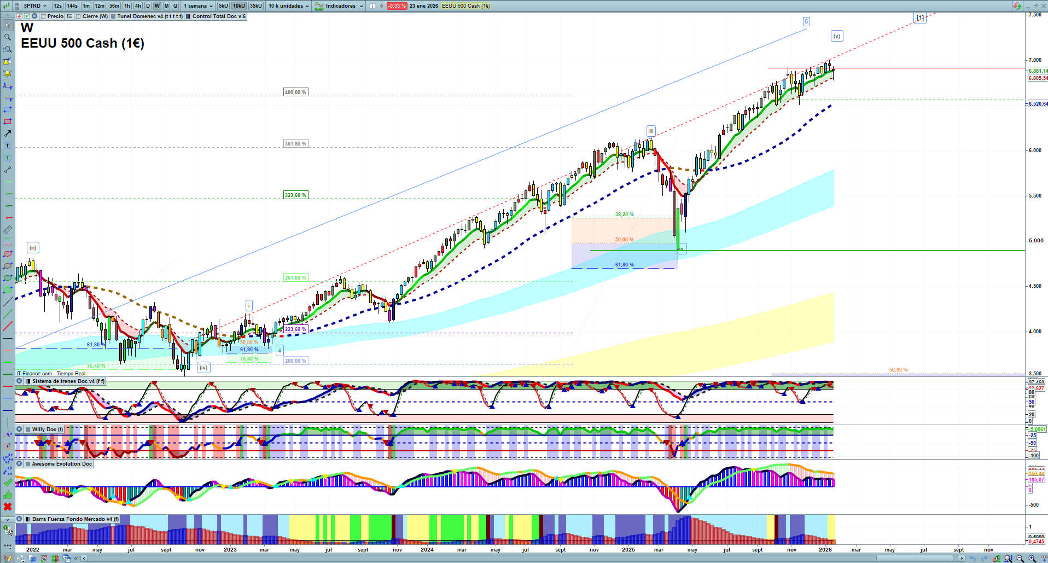The width and height of the screenshot is (1048, 563).
Task: Click the red down-arrow icon beside Precio
Action: click(19, 16)
